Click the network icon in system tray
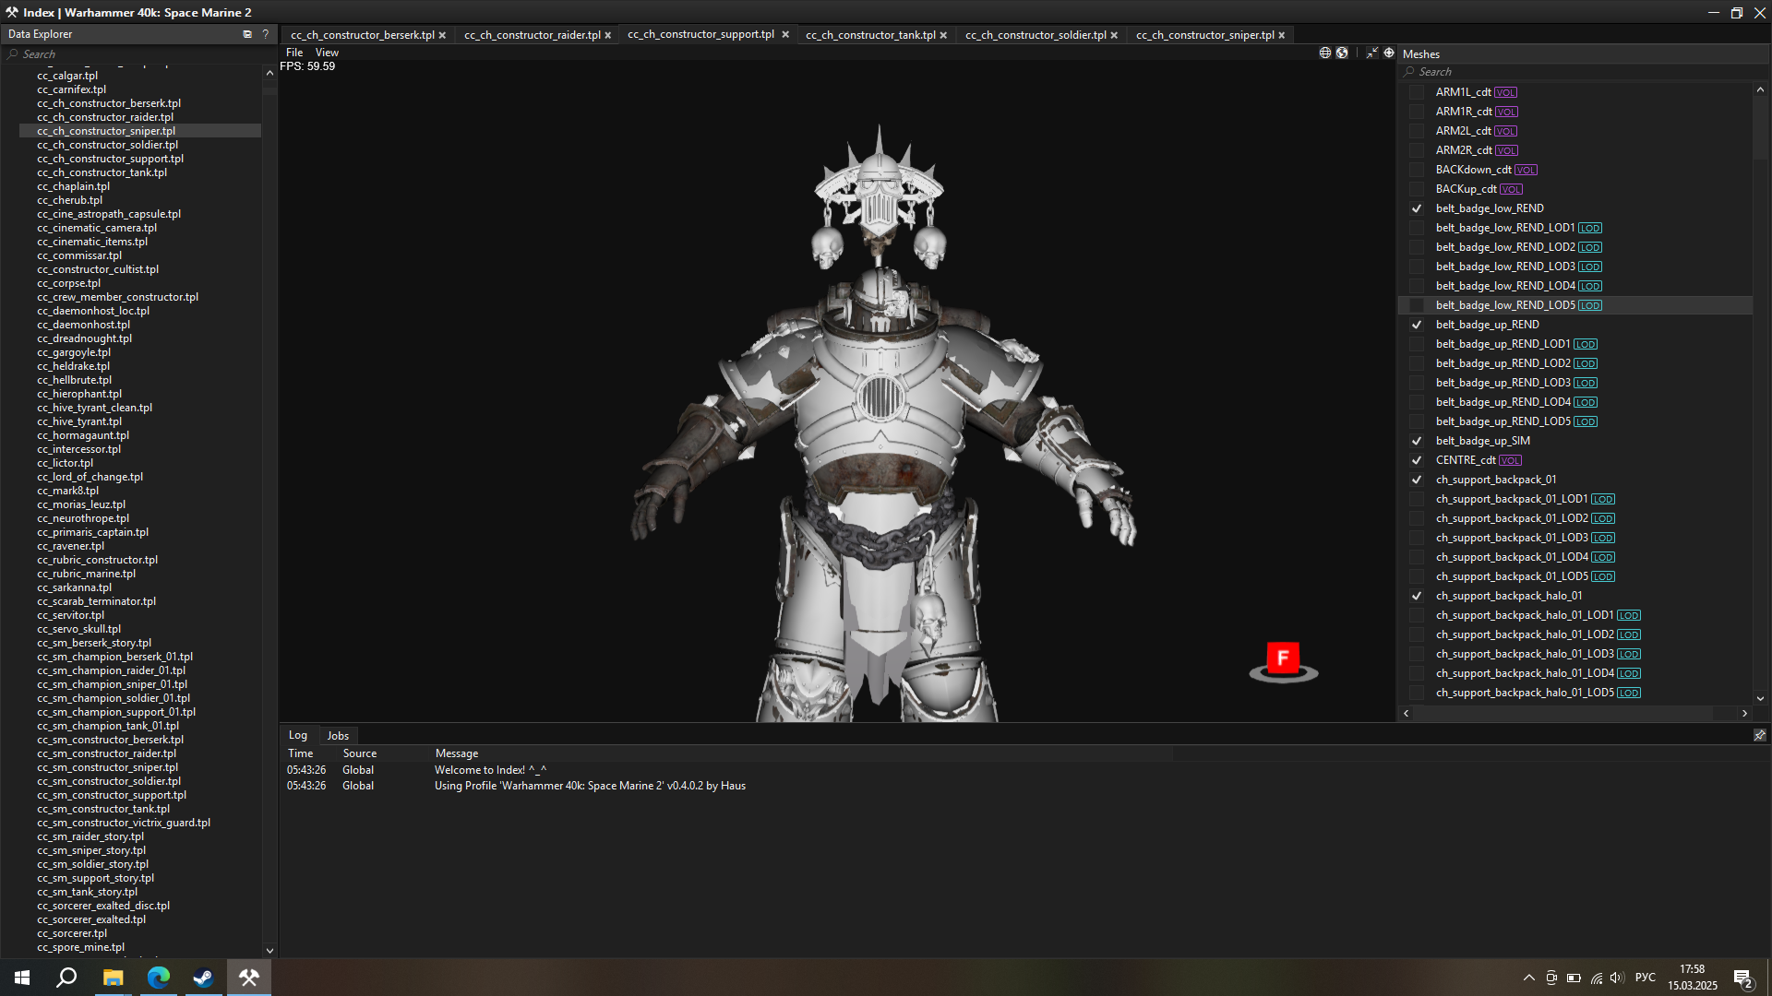 point(1597,978)
